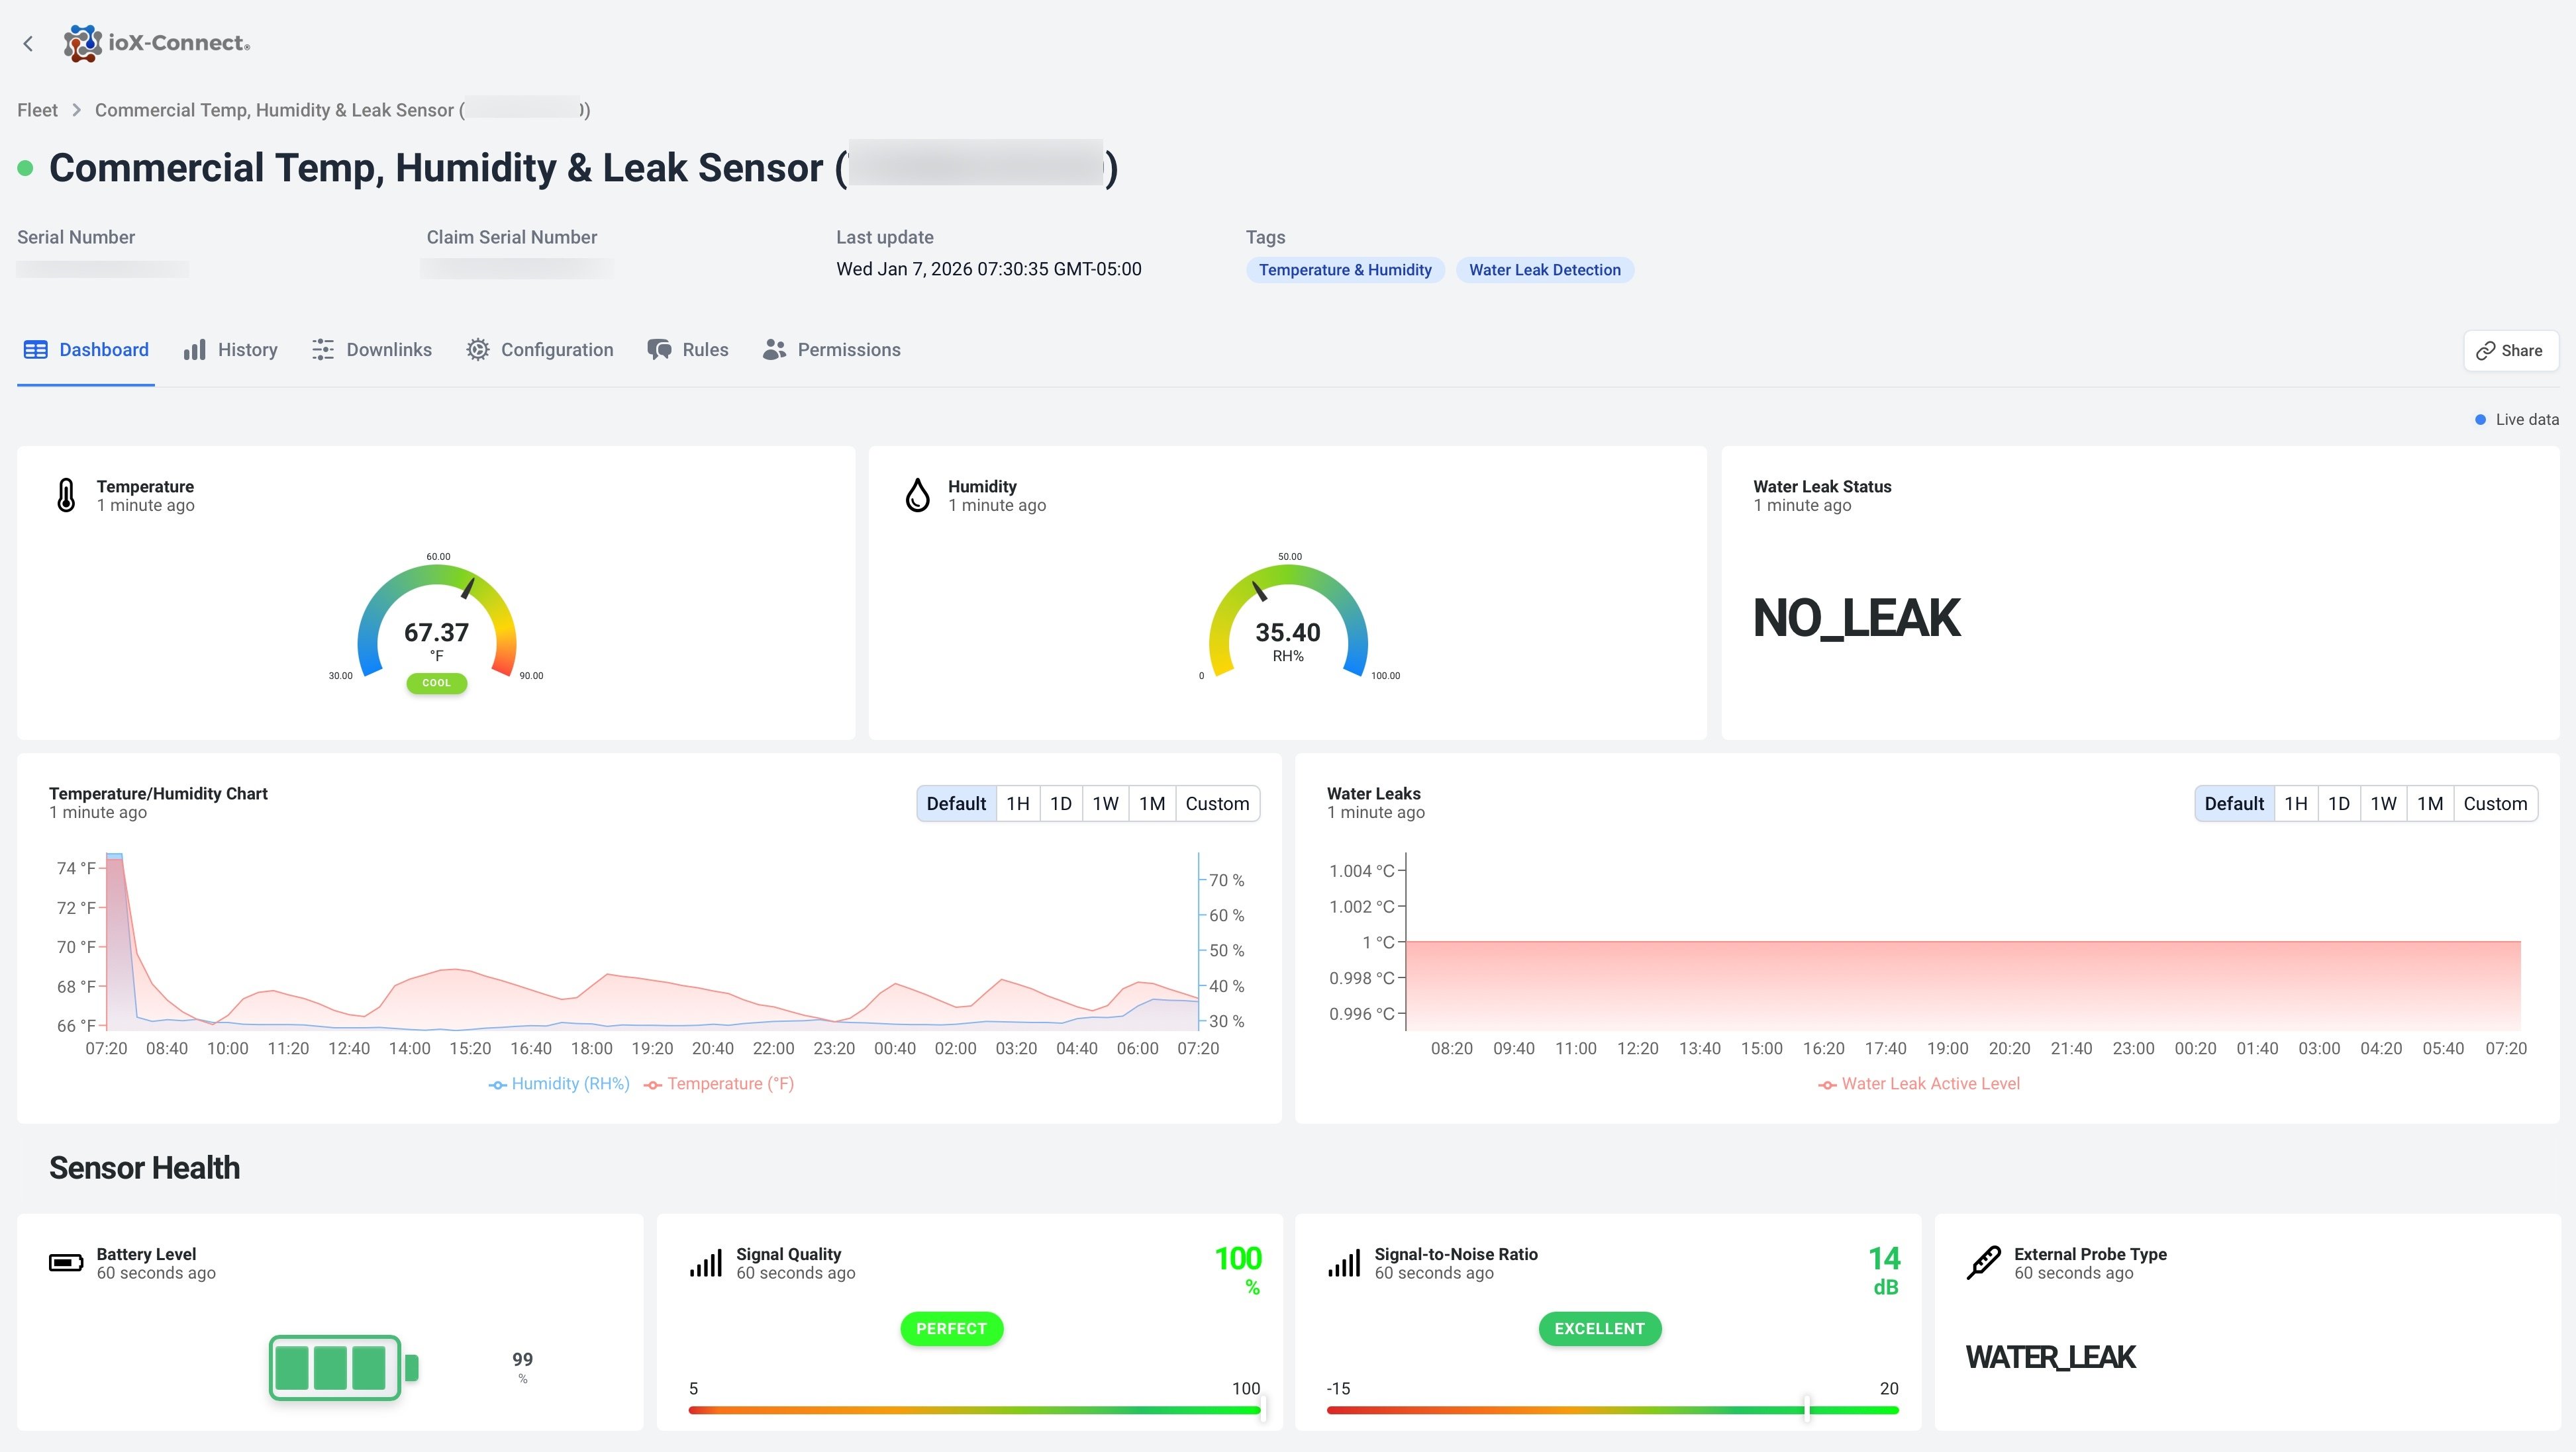Click the Water Leak Detection tag
Viewport: 2576px width, 1452px height.
(x=1545, y=269)
